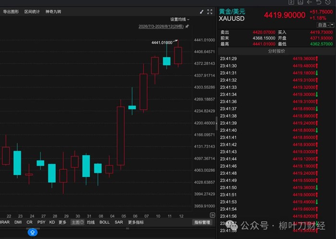
Task: Click the 指标管理 button
Action: (x=202, y=222)
